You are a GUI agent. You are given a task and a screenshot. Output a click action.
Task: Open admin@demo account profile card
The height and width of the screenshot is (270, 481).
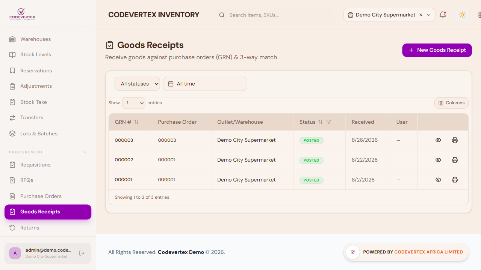48,253
